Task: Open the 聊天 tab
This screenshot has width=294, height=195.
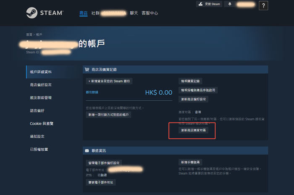Action: pos(134,13)
